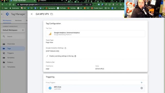The height and width of the screenshot is (93, 165).
Task: Go to browser home page
Action: click(x=13, y=5)
